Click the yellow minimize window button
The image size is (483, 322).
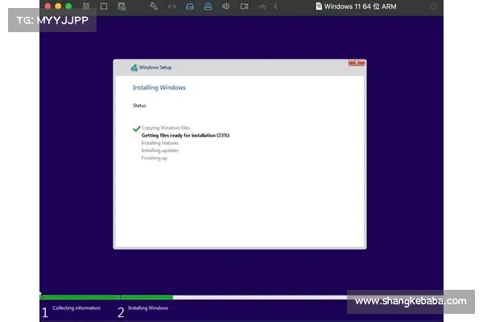tap(58, 6)
